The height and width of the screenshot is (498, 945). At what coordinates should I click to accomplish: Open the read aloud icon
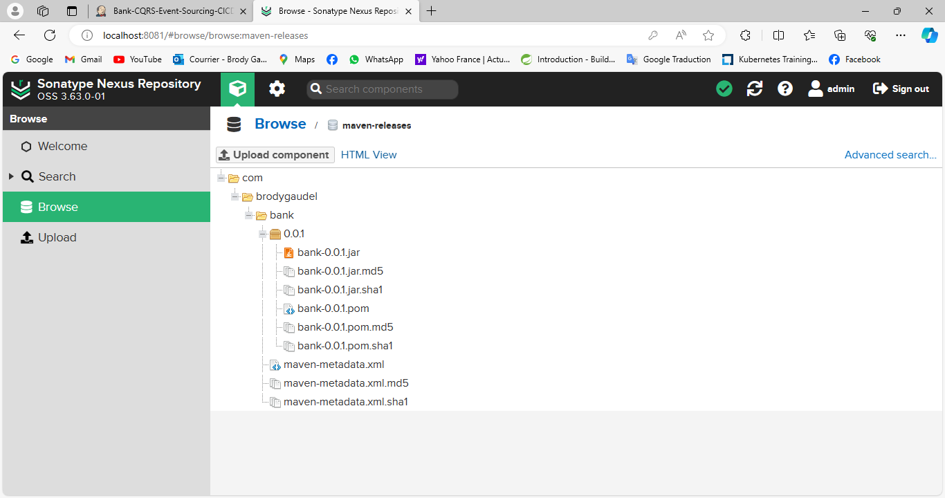pos(681,35)
